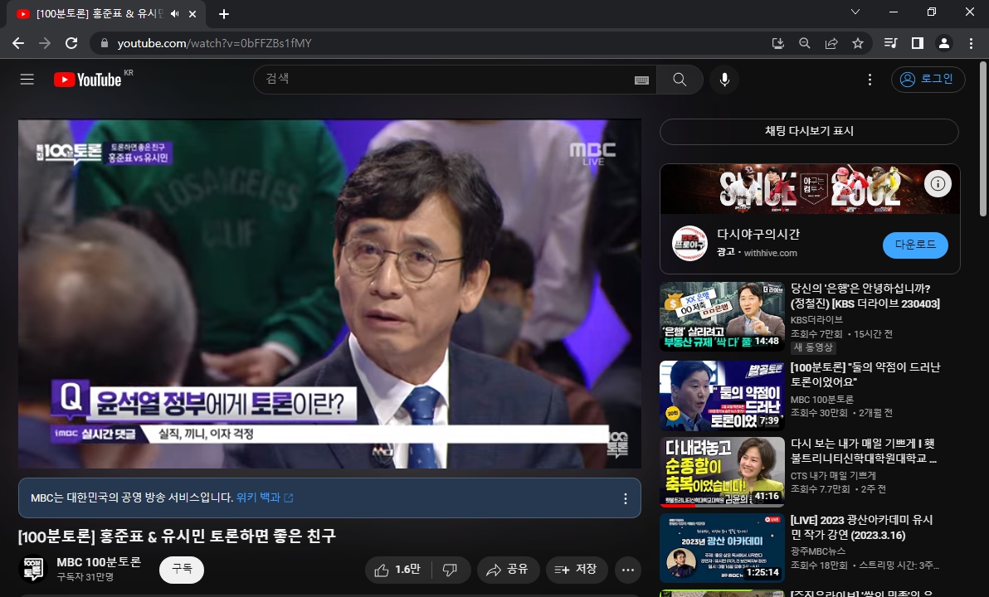The height and width of the screenshot is (597, 989).
Task: Open a new browser tab
Action: [x=224, y=14]
